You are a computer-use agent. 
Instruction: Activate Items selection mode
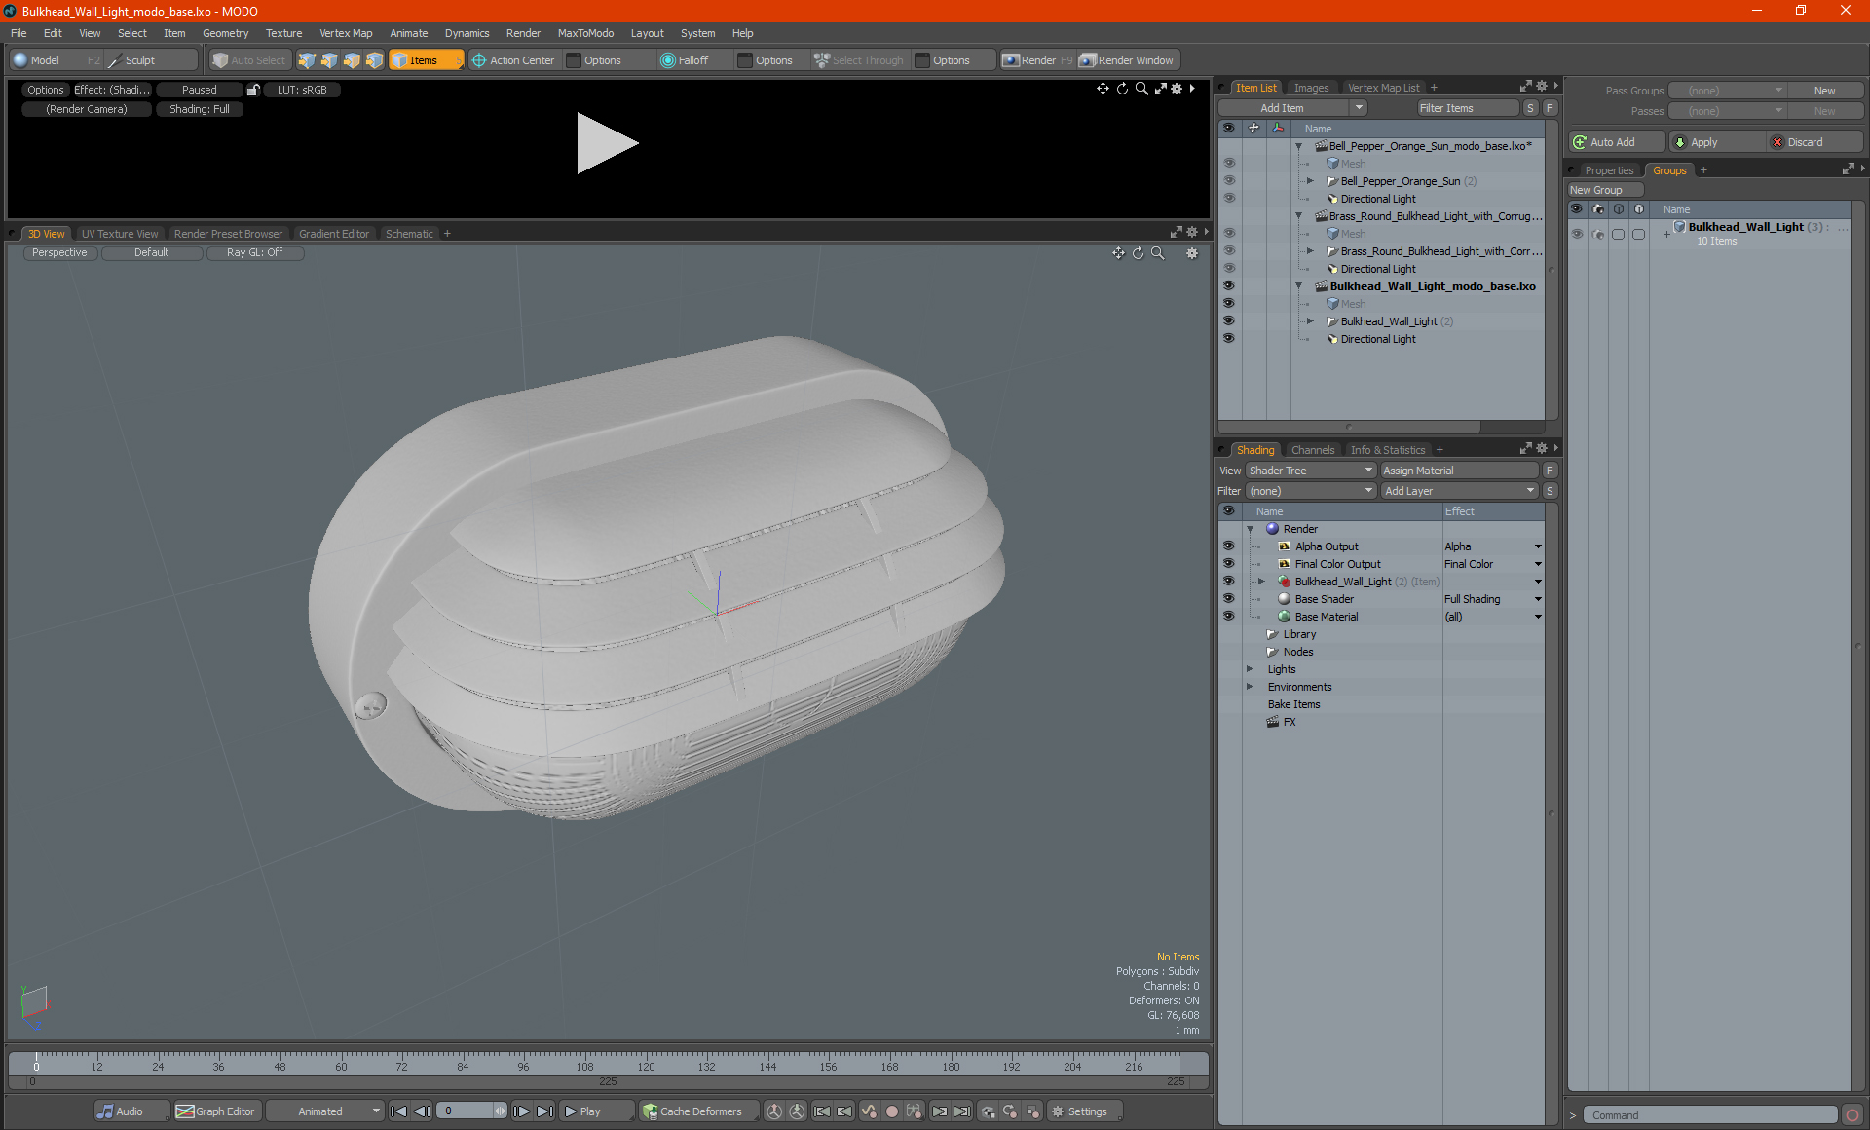pyautogui.click(x=426, y=60)
